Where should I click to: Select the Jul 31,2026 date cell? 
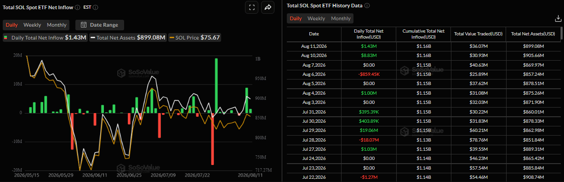[314, 112]
